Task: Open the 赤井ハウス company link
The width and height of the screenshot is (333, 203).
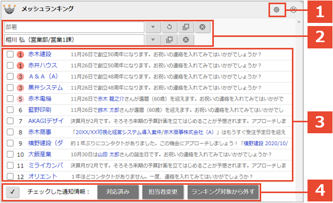Action: click(x=43, y=66)
